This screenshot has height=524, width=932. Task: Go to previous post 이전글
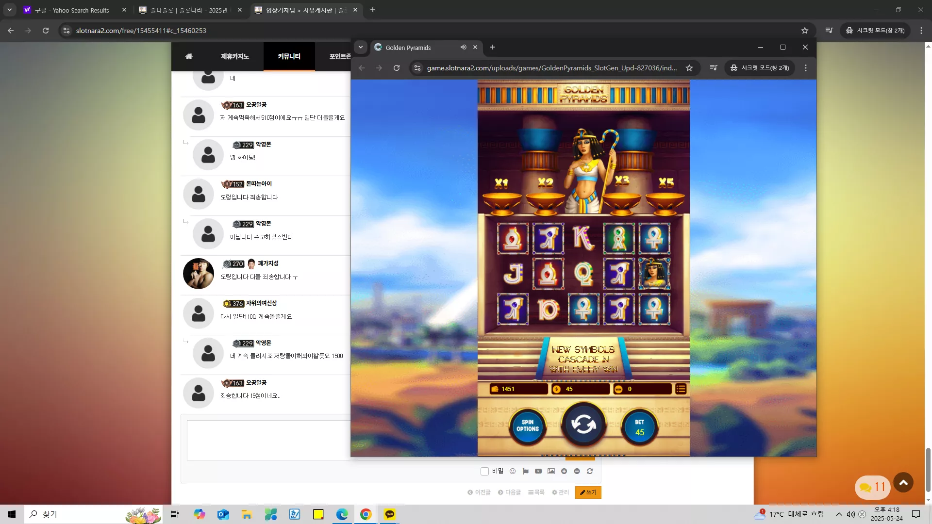click(x=479, y=492)
